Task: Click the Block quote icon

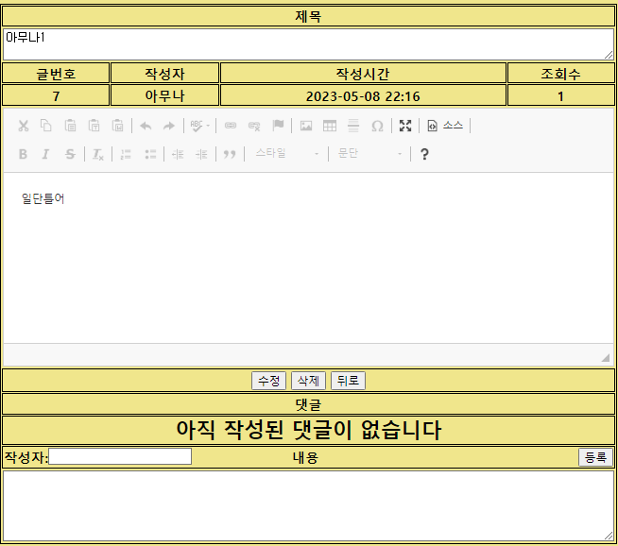Action: (x=230, y=154)
